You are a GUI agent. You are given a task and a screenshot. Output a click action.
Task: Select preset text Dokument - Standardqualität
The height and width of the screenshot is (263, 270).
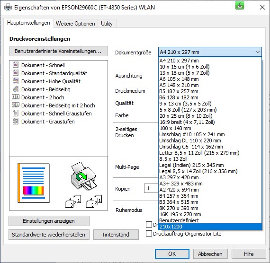(54, 73)
